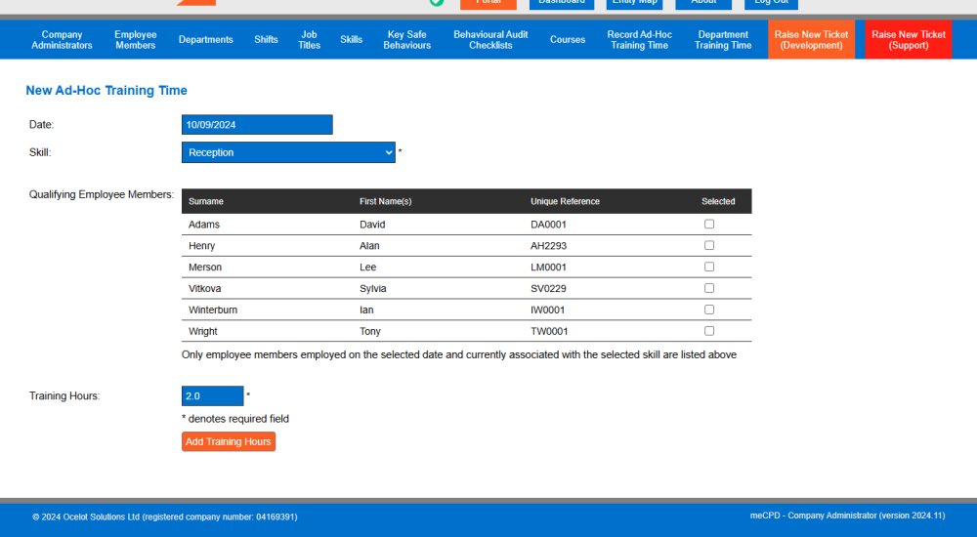Image resolution: width=977 pixels, height=537 pixels.
Task: Click the green checkmark status icon
Action: [x=436, y=2]
